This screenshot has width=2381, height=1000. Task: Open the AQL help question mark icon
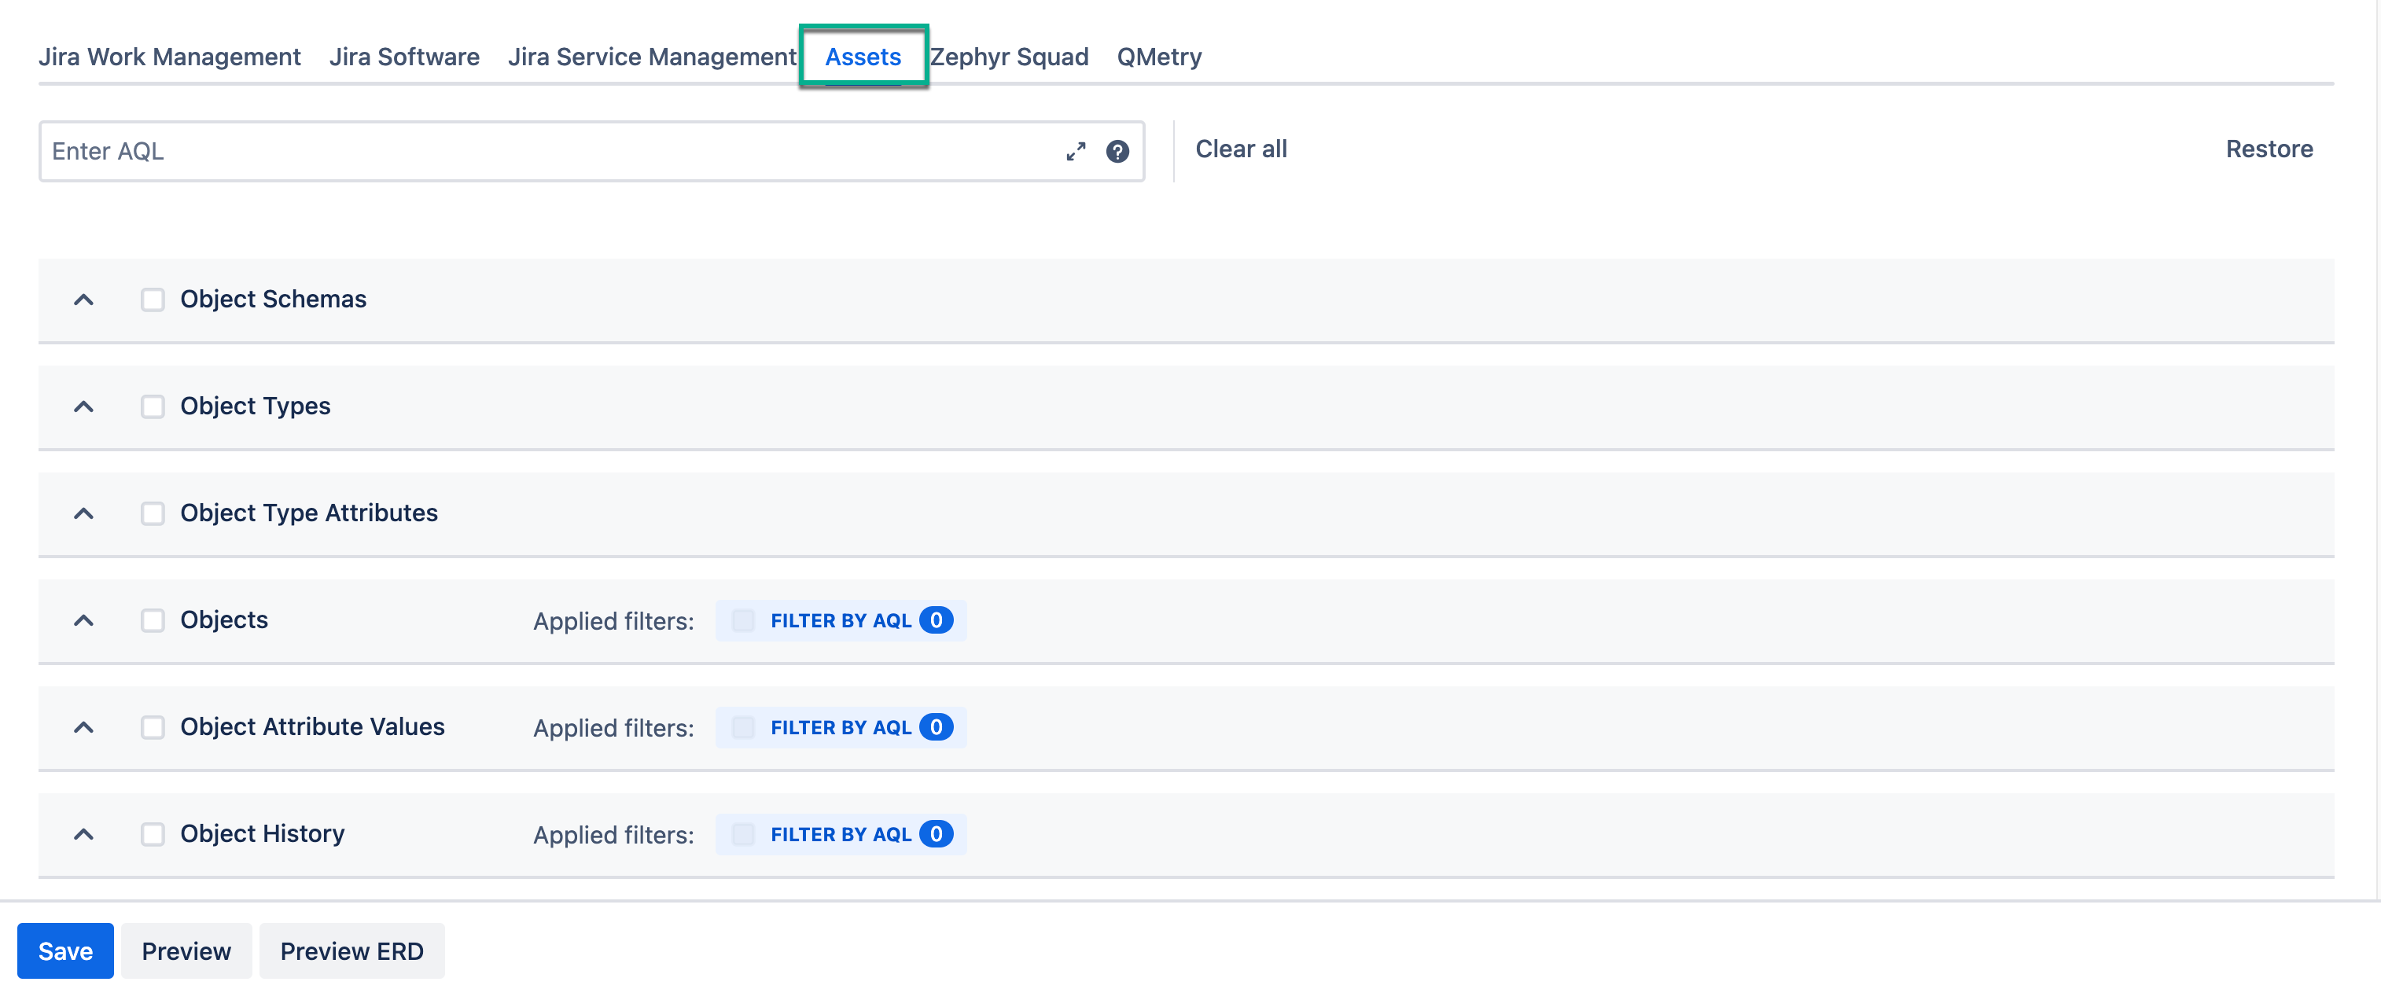click(x=1117, y=152)
